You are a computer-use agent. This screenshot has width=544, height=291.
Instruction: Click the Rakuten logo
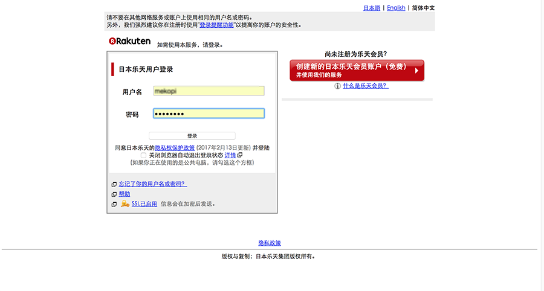pyautogui.click(x=129, y=41)
